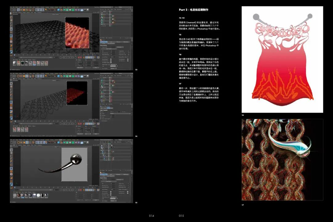This screenshot has height=222, width=333.
Task: Select Live Selection tool in figure 13 screenshot
Action: 18,10
